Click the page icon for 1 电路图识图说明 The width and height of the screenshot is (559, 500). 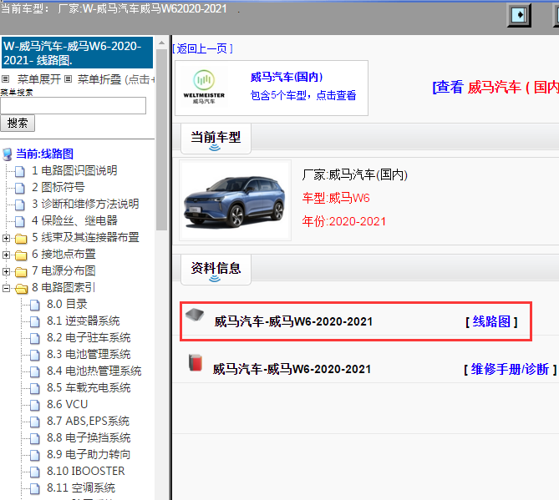[x=20, y=171]
